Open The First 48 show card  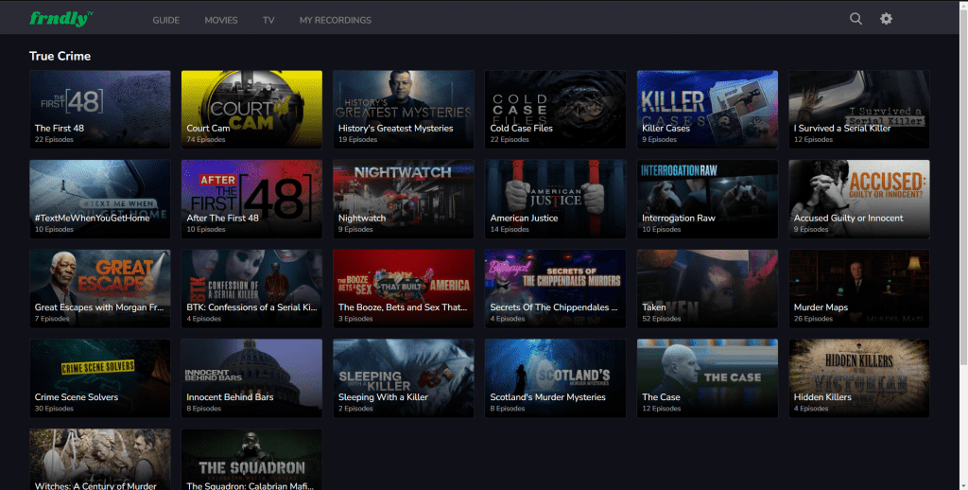100,110
